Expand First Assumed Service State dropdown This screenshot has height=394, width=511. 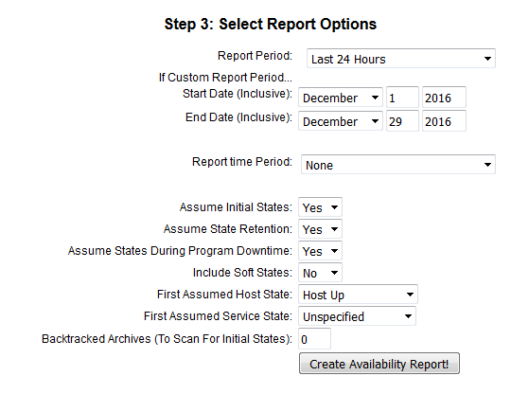point(357,316)
